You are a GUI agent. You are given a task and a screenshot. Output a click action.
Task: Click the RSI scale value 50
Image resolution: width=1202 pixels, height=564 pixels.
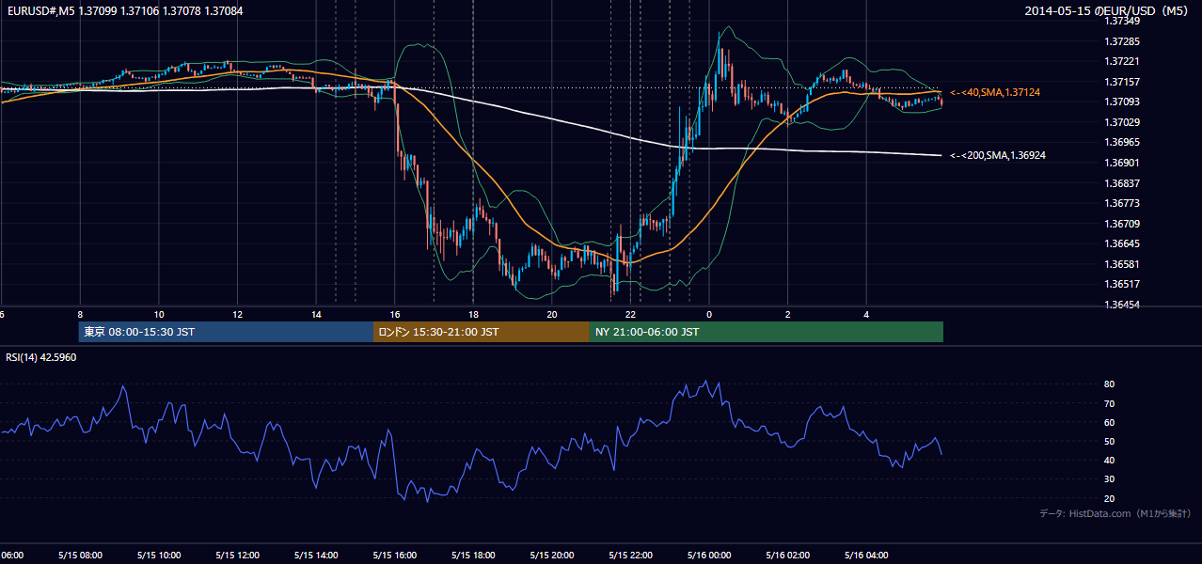click(x=1110, y=441)
